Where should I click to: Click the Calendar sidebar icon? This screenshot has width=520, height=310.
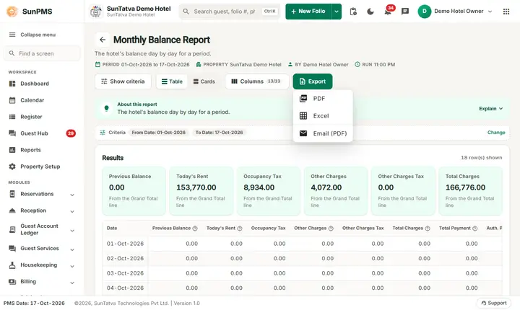[x=12, y=100]
